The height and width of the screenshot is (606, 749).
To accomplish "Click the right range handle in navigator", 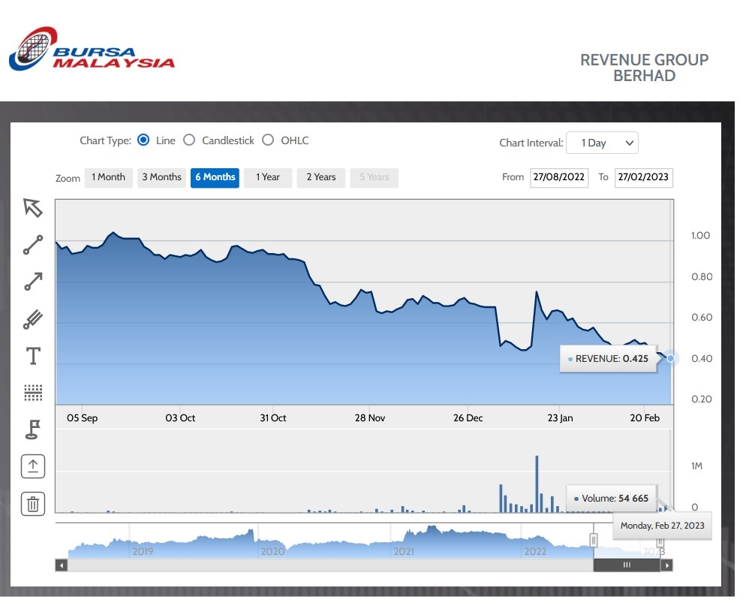I will click(x=660, y=541).
